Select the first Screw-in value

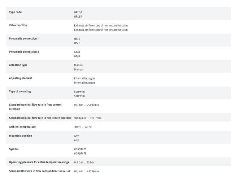point(79,92)
